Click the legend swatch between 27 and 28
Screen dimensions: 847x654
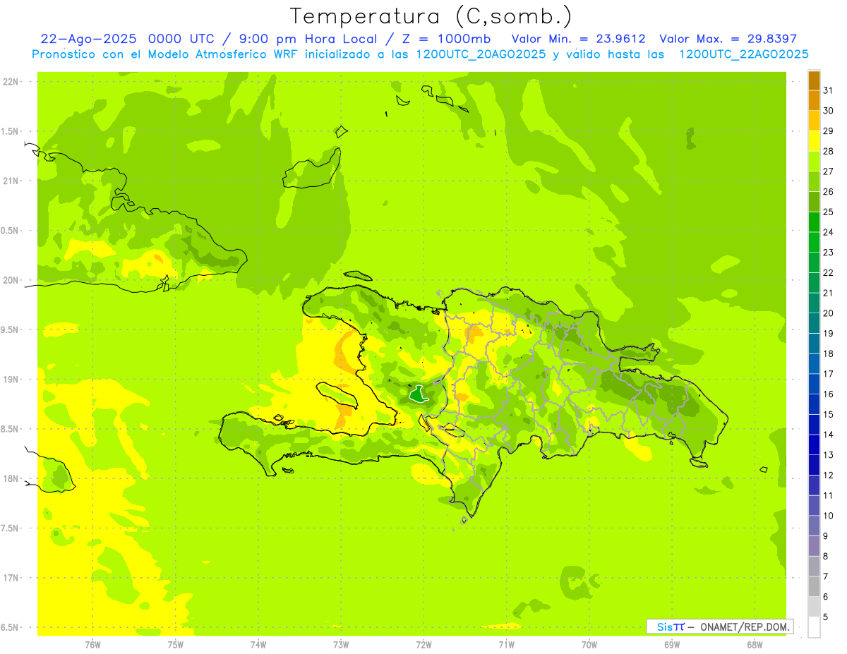(814, 162)
